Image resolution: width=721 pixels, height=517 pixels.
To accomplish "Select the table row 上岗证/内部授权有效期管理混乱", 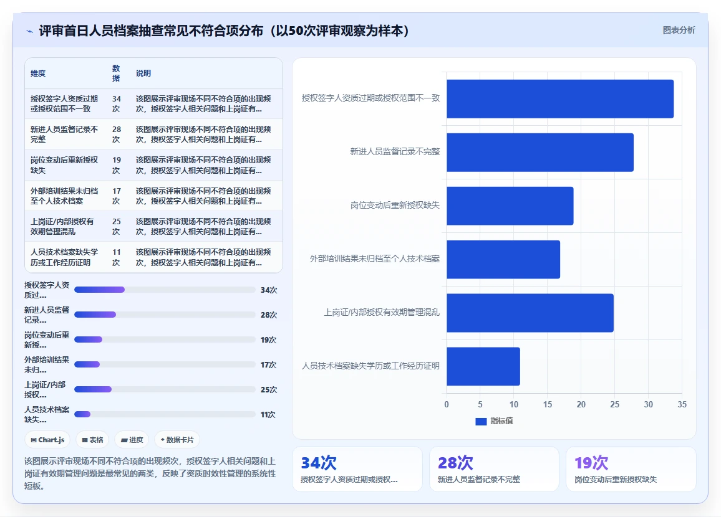I will click(153, 226).
